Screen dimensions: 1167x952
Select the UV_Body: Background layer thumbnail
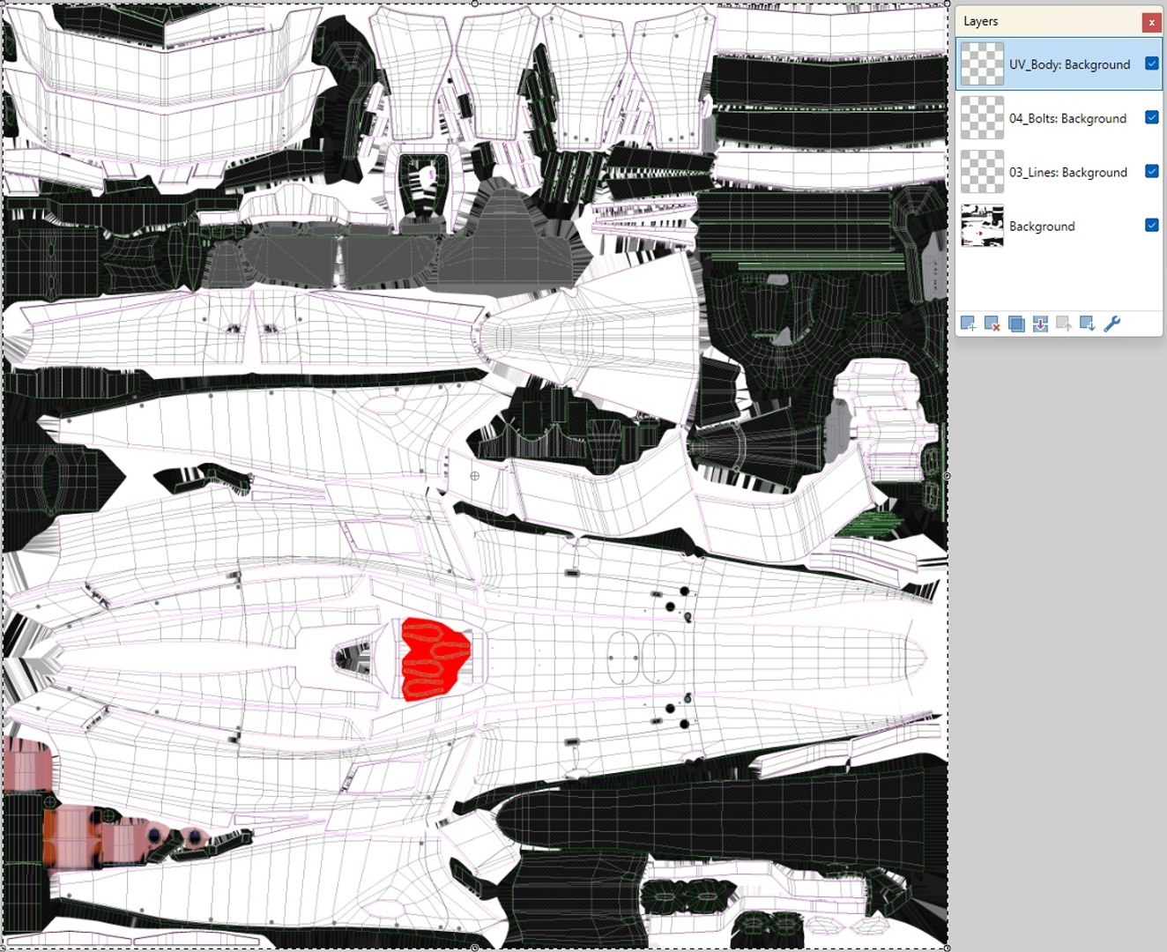tap(982, 64)
